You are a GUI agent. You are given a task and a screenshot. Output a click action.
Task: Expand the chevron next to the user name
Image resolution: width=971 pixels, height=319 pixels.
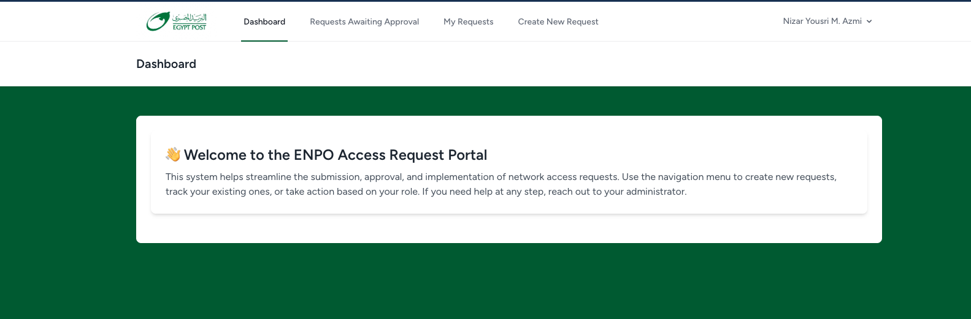(x=869, y=21)
